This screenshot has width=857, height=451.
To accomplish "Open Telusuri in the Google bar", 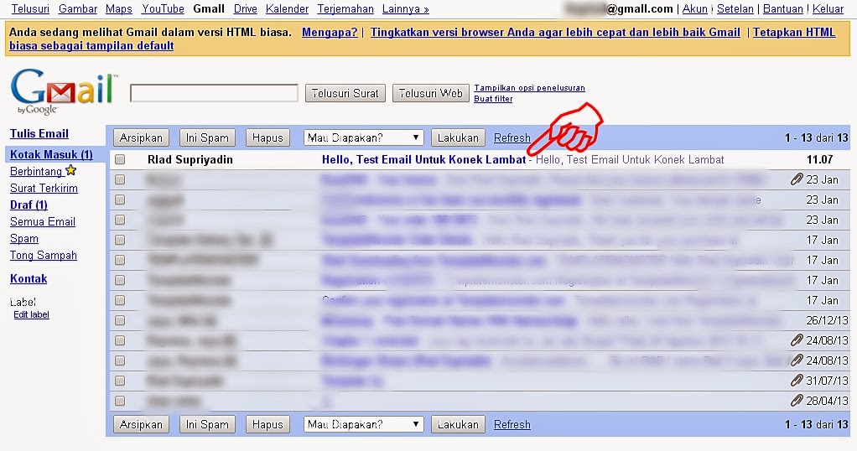I will pyautogui.click(x=30, y=8).
